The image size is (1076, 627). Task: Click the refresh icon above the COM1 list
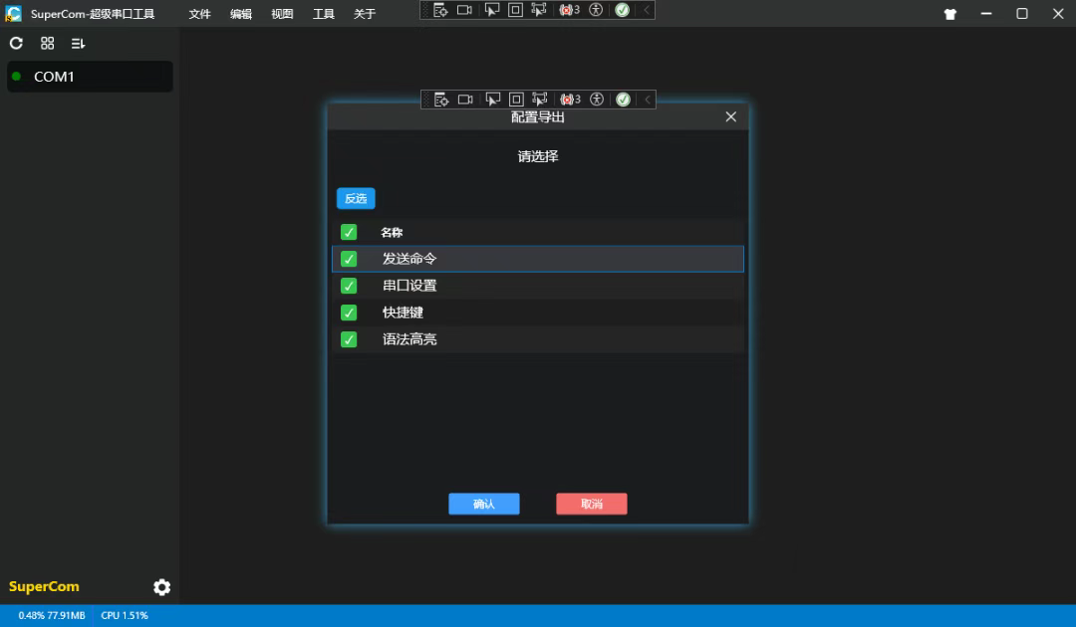[x=16, y=44]
